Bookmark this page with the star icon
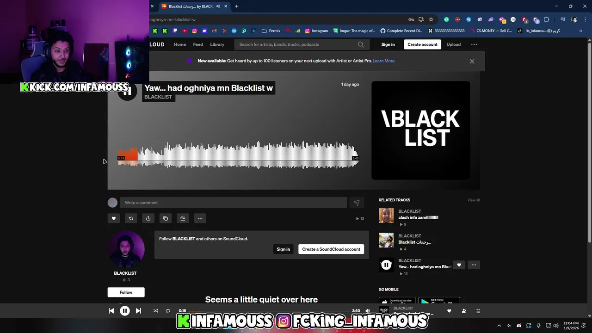 point(431,19)
